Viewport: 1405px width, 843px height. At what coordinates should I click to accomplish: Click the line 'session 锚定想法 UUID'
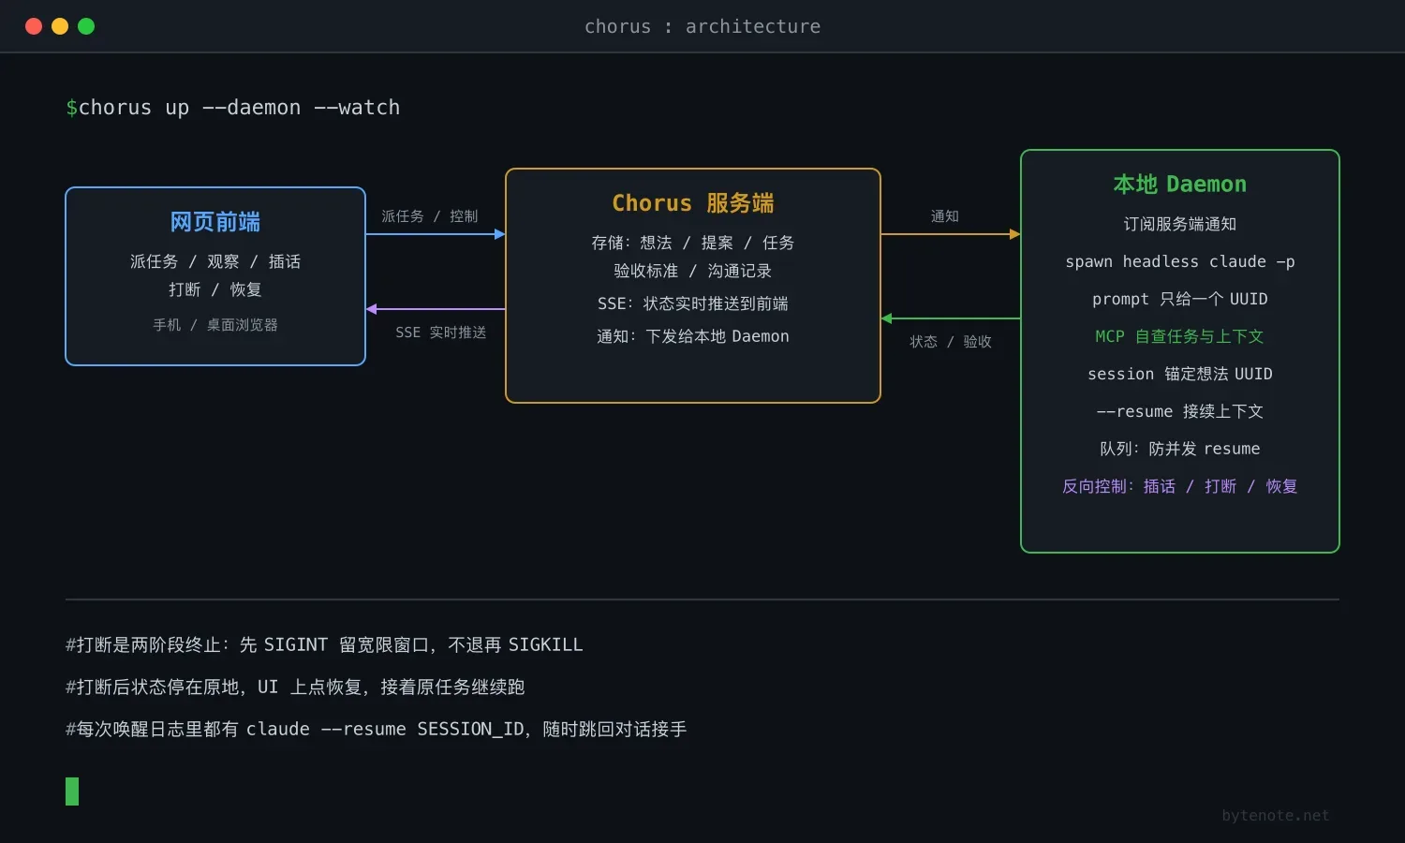tap(1180, 374)
